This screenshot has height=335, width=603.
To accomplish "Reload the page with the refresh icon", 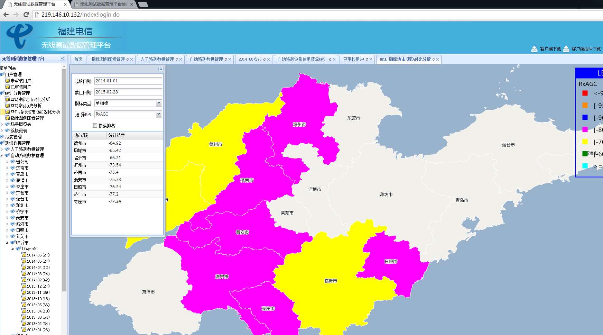I will [x=26, y=15].
